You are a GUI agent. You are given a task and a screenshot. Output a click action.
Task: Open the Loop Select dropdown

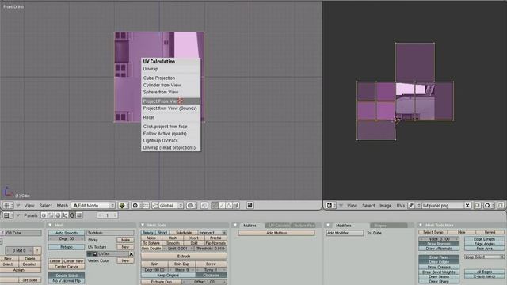[484, 256]
